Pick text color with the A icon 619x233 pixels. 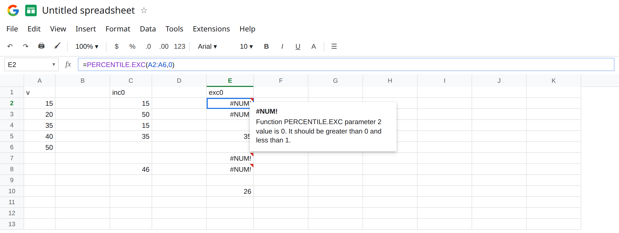click(313, 46)
